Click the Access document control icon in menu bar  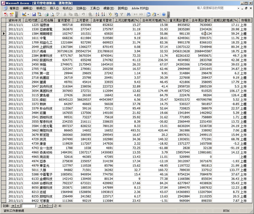(x=5, y=8)
